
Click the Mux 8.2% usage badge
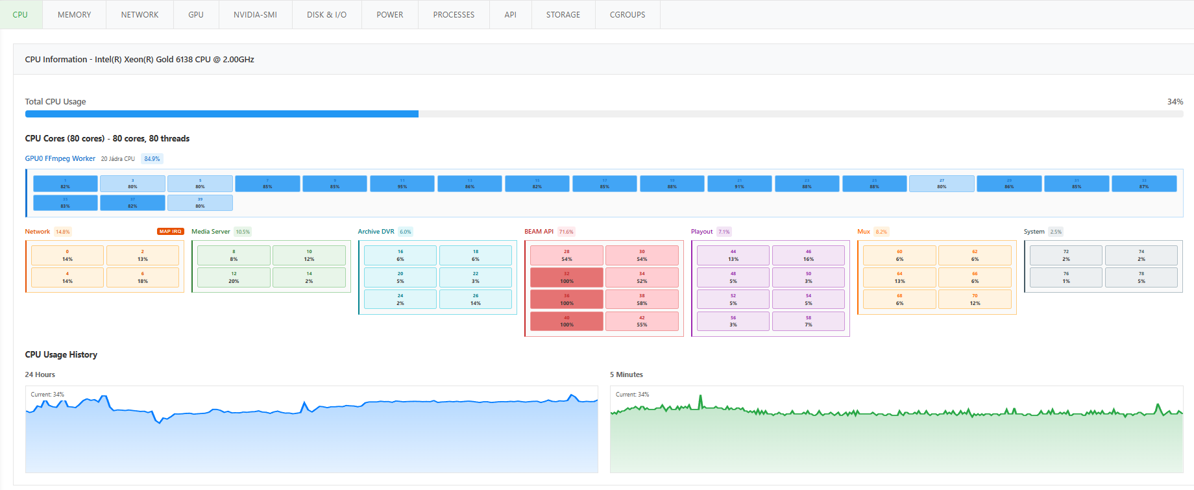881,232
